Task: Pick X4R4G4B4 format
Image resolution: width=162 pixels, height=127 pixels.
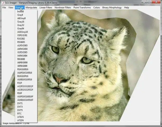Action: pos(26,56)
